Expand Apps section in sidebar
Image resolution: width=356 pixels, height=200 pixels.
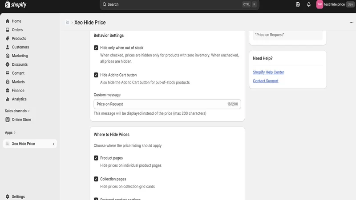[10, 132]
